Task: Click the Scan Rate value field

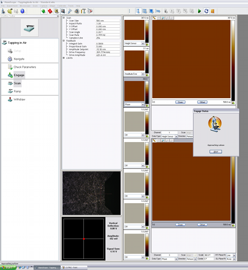Action: click(107, 35)
